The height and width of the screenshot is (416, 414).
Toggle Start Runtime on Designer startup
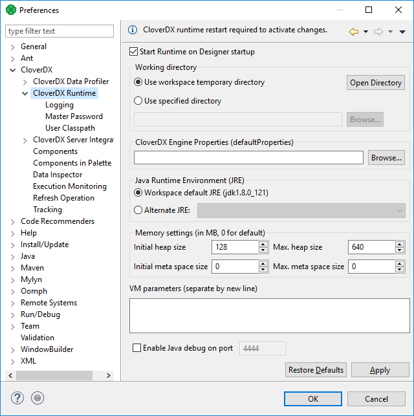134,52
